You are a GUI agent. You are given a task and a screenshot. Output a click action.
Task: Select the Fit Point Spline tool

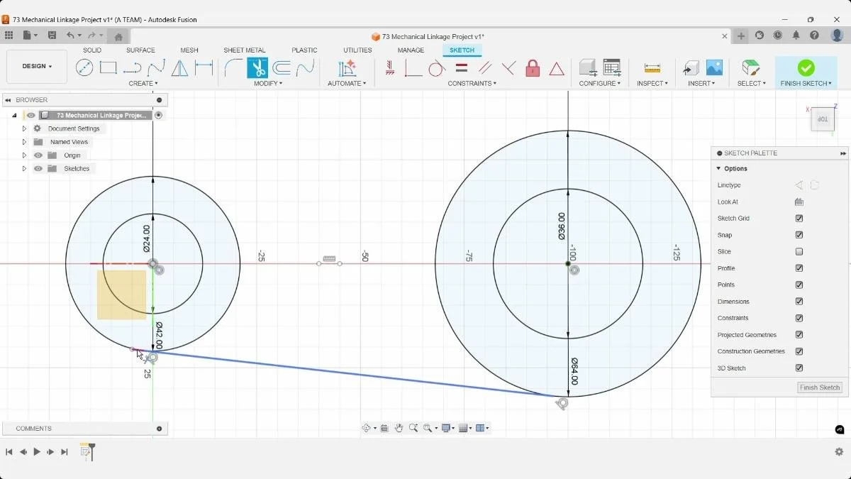point(157,68)
